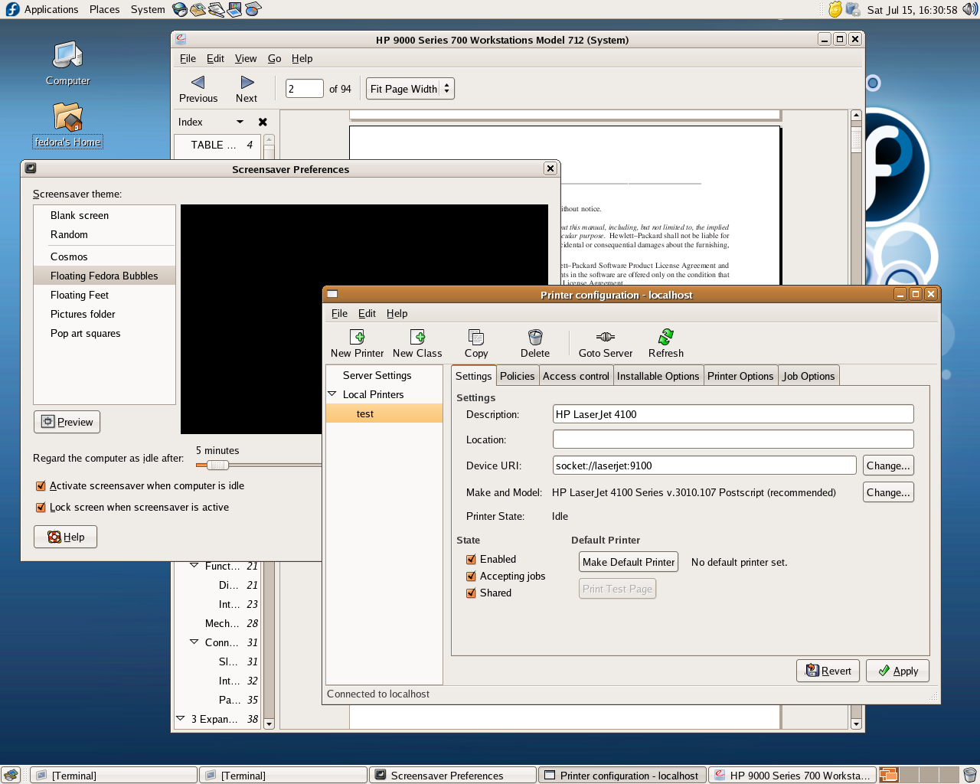The height and width of the screenshot is (784, 980).
Task: Open the Fit Page Width zoom dropdown
Action: (x=410, y=89)
